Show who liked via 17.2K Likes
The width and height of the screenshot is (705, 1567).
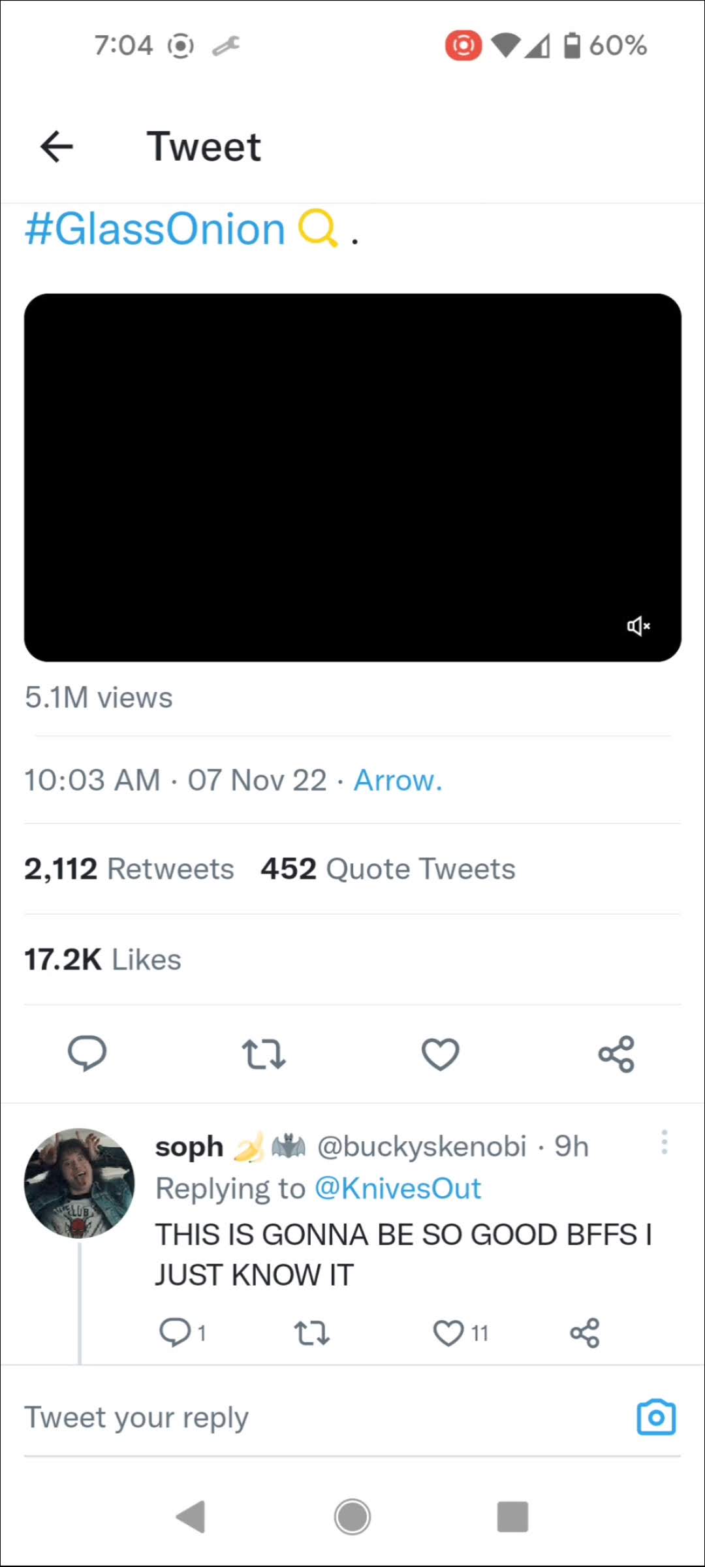(102, 960)
